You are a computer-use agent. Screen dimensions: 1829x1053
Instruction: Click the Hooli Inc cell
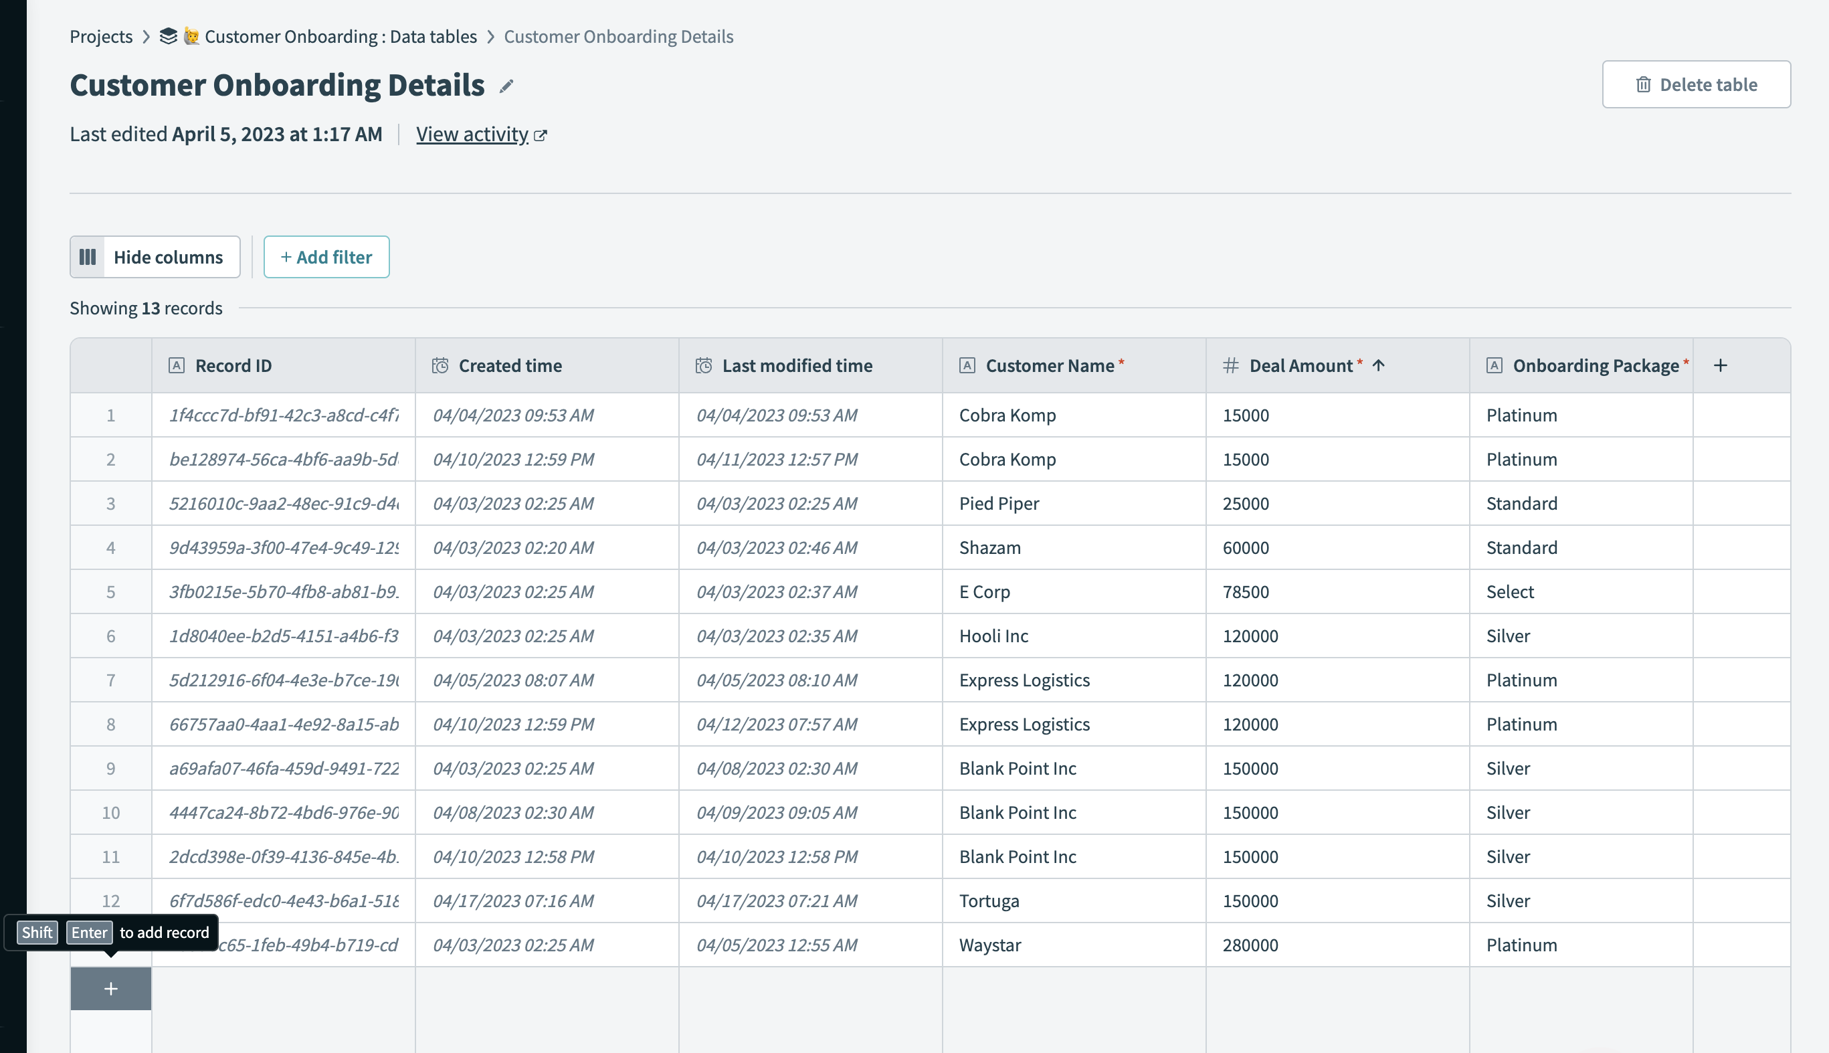tap(1074, 636)
